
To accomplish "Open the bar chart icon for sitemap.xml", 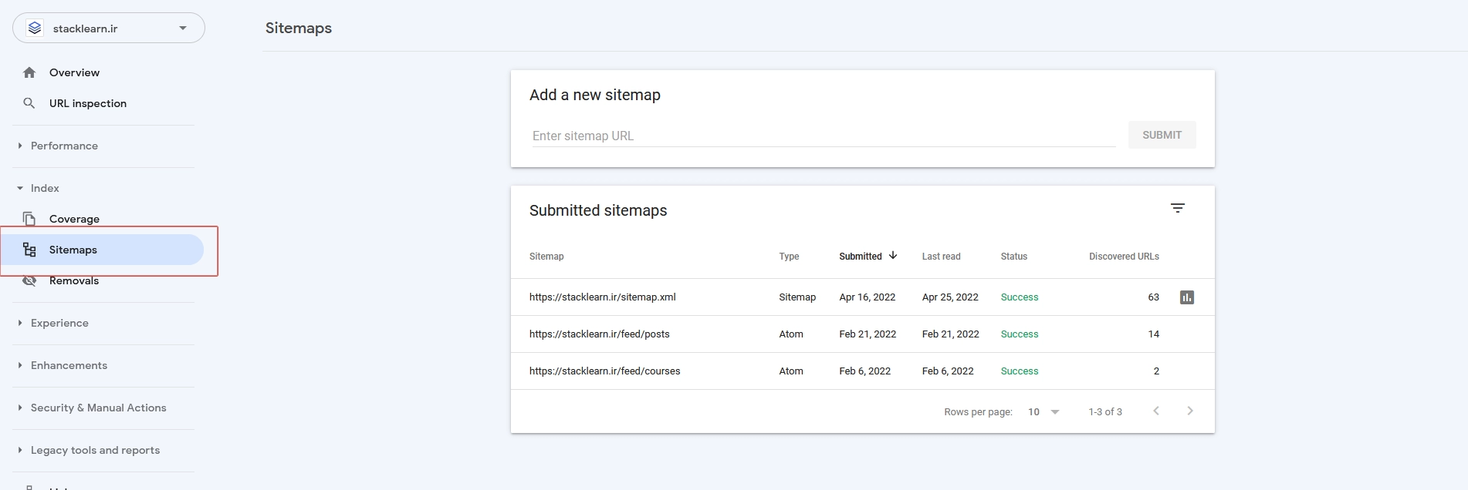I will point(1187,297).
